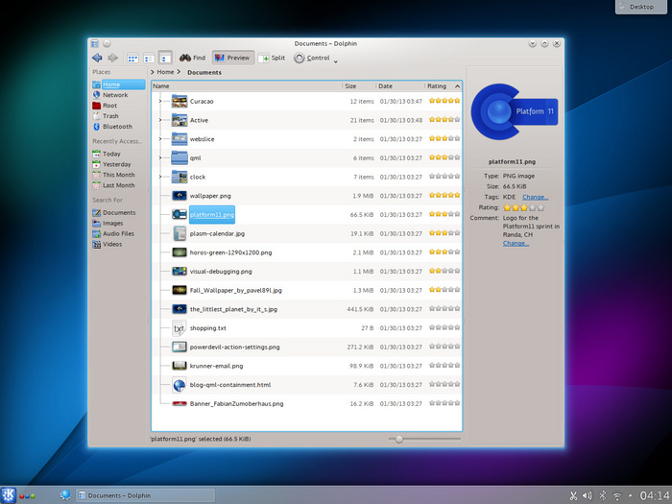
Task: Click Change link next to Tags
Action: [x=535, y=197]
